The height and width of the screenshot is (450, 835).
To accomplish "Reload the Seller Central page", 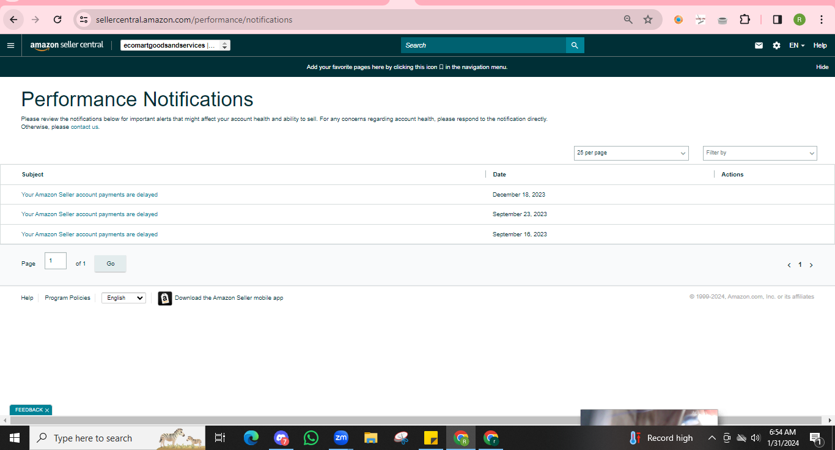I will click(57, 20).
